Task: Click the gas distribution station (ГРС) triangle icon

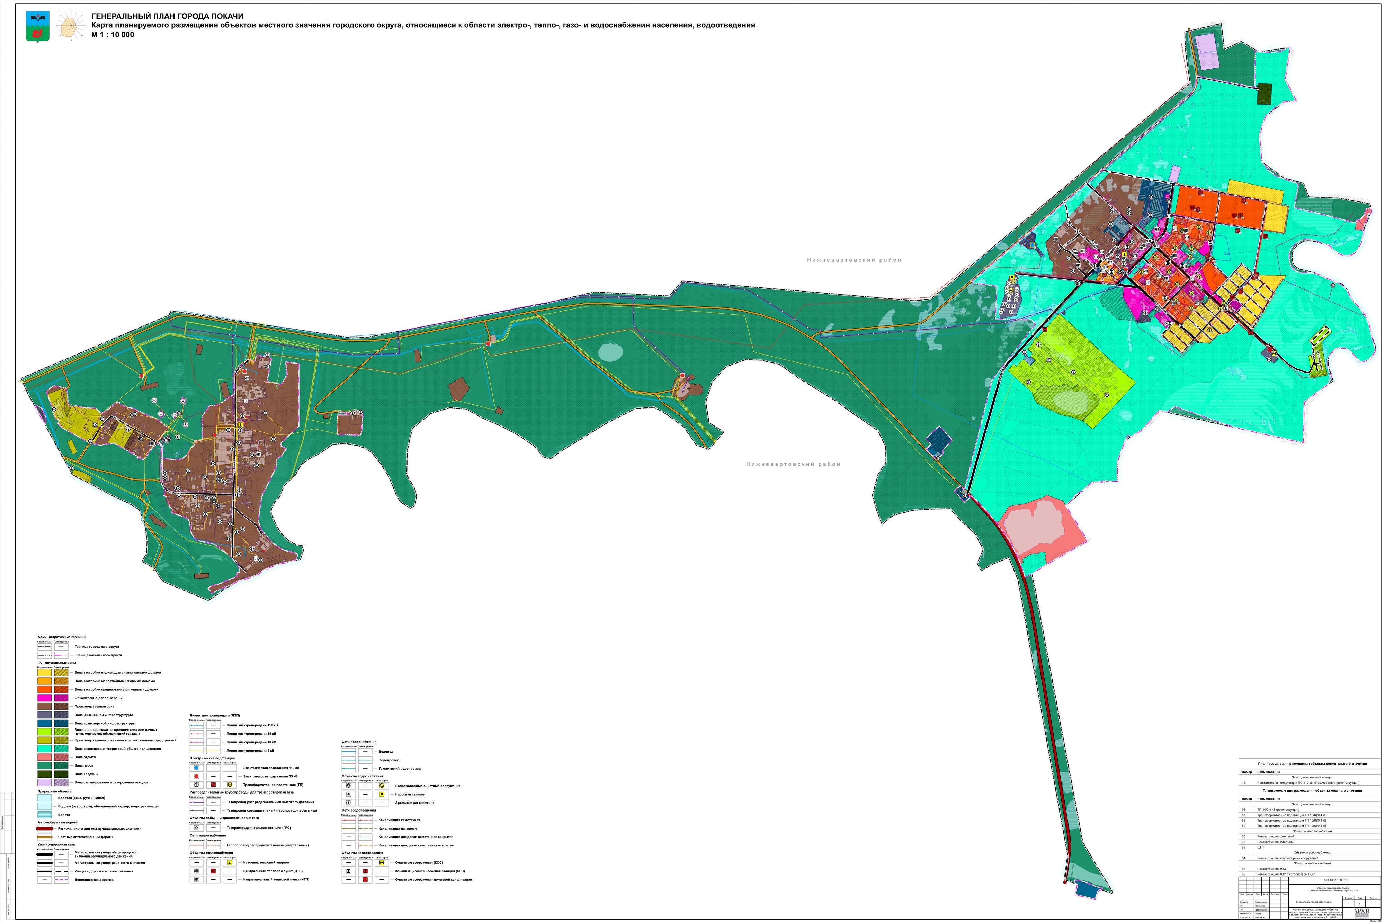Action: 197,828
